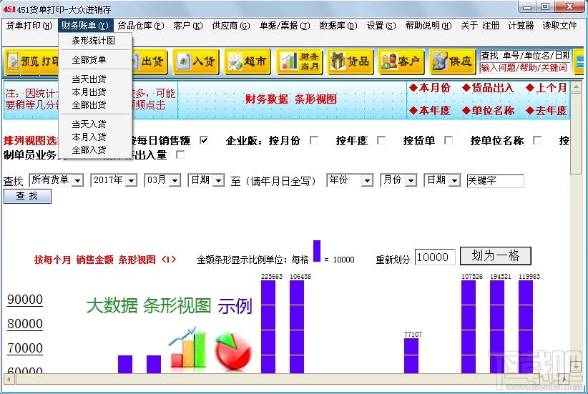Toggle the 按货单 checkbox
This screenshot has height=394, width=588.
[449, 141]
